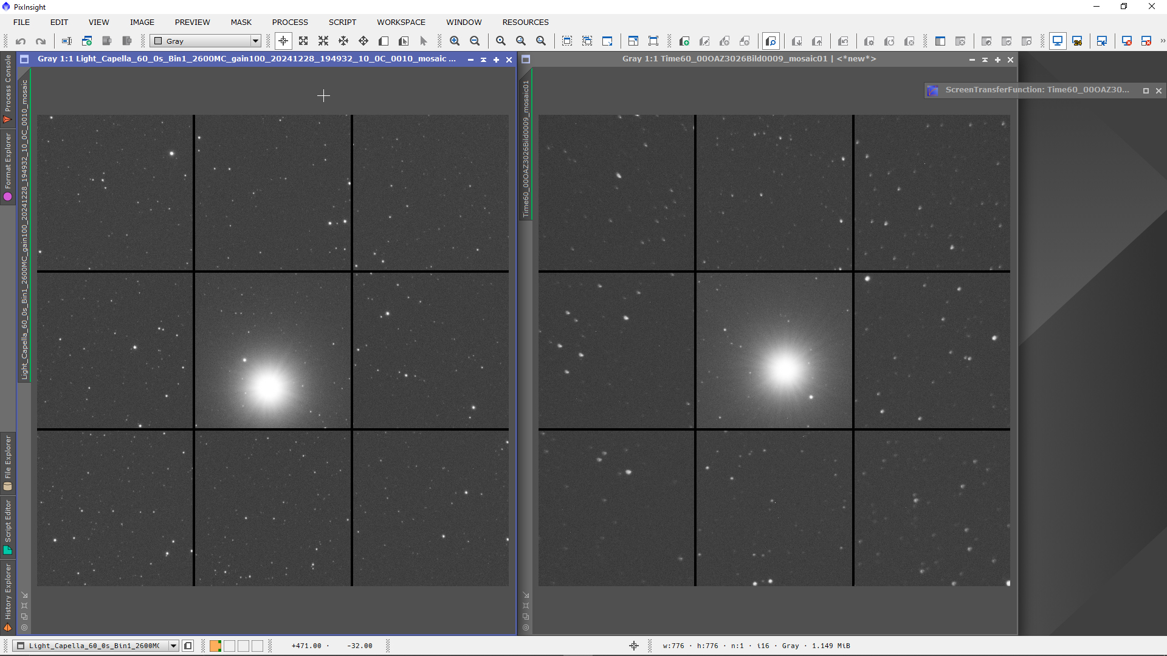The image size is (1167, 656).
Task: Click the third zoom magnifier icon
Action: click(501, 41)
